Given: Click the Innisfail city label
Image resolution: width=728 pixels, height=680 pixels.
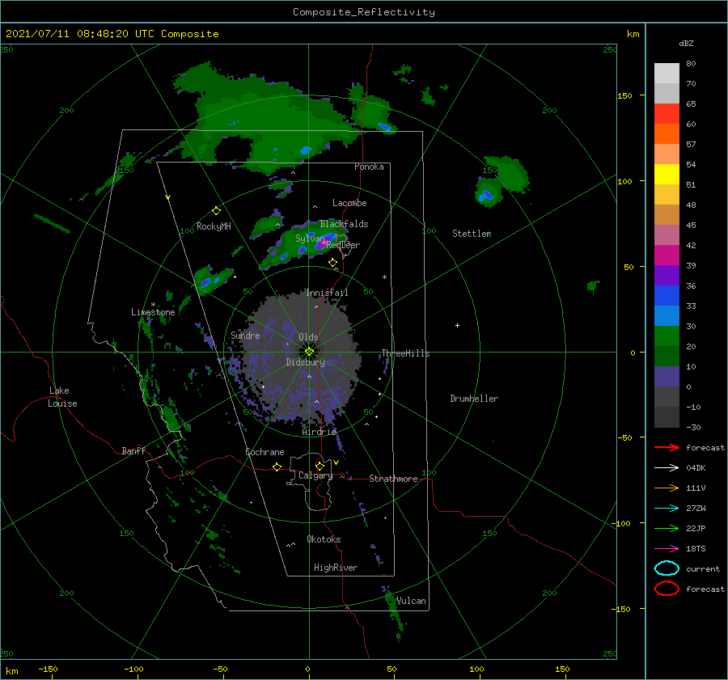Looking at the screenshot, I should coord(327,293).
